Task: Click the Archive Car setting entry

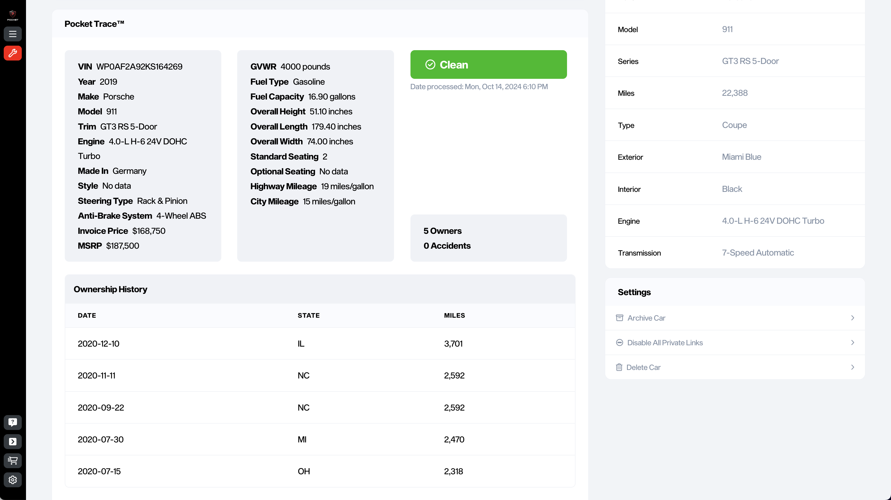Action: pyautogui.click(x=646, y=318)
